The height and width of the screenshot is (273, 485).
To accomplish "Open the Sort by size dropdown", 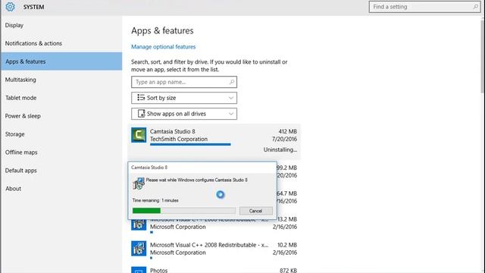I will click(184, 98).
